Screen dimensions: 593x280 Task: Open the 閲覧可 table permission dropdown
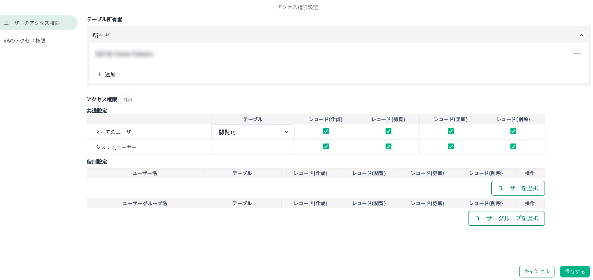[x=253, y=132]
